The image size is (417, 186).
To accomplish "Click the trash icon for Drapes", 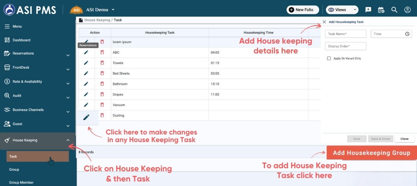I will (x=102, y=94).
